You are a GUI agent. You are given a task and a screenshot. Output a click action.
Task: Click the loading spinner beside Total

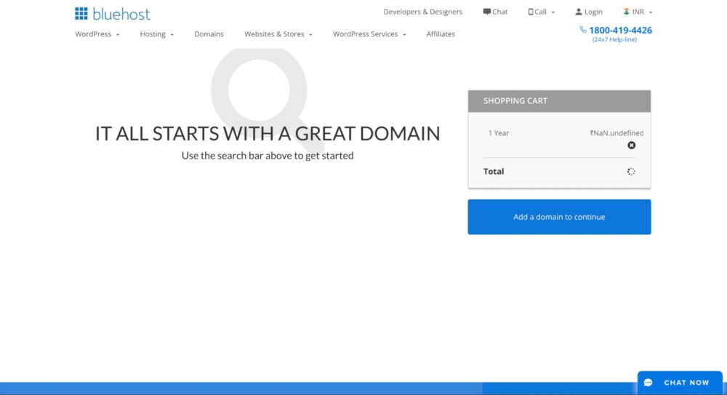coord(631,172)
